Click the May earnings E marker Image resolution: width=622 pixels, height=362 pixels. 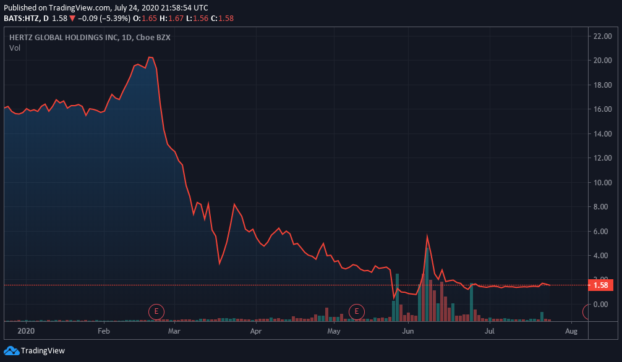357,311
